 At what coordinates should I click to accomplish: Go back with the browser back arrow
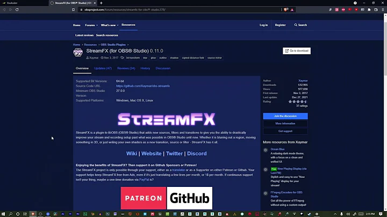(4, 10)
